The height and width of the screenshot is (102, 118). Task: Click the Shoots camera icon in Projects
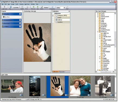[3, 14]
